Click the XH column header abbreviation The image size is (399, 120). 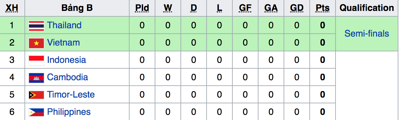12,8
